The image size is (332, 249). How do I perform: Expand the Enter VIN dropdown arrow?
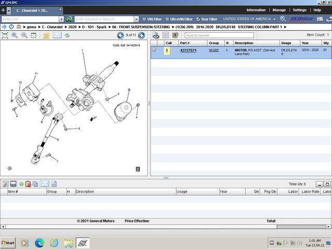pos(62,19)
